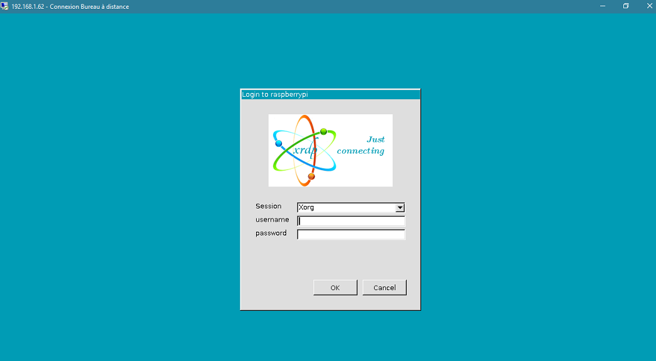Restore down the Remote Desktop window

click(626, 6)
